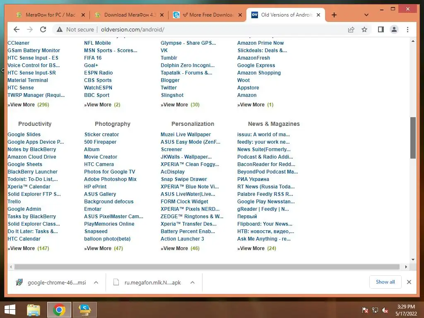The image size is (424, 318).
Task: Open the Tumblr link
Action: [x=169, y=58]
